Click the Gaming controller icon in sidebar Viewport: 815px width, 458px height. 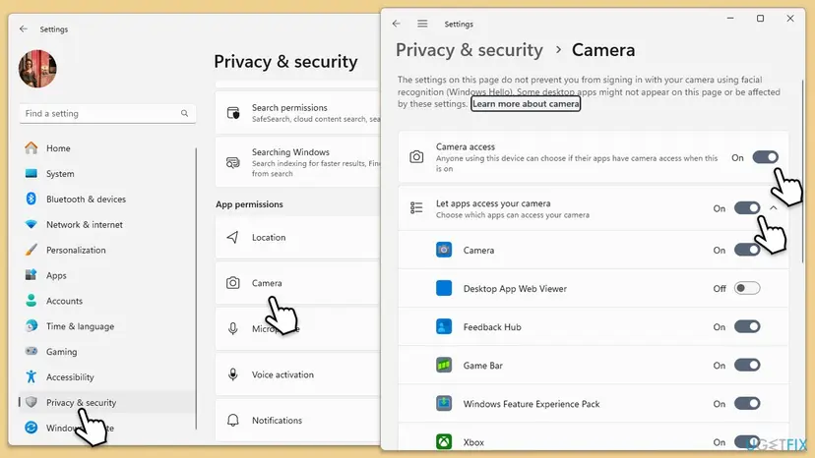point(31,352)
